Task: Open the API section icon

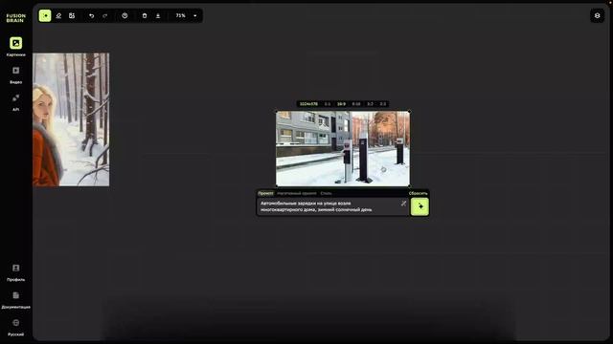Action: click(x=15, y=97)
